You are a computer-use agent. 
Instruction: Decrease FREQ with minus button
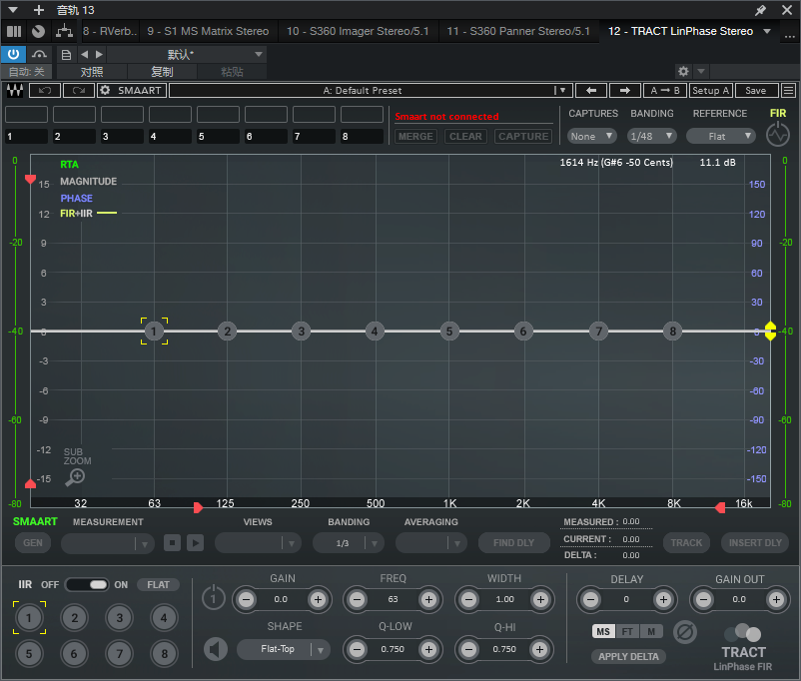coord(358,599)
